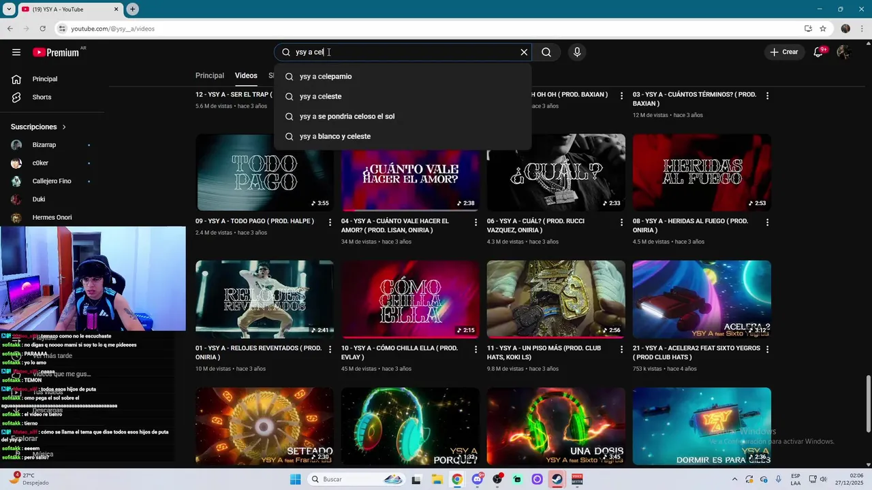The image size is (872, 490).
Task: Open options for 21 - ACELERA2 video
Action: [x=767, y=349]
